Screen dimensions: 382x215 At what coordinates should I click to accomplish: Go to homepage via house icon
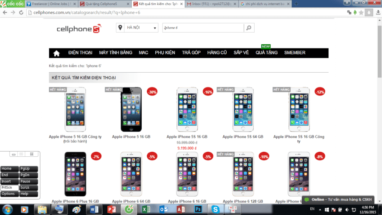click(56, 53)
